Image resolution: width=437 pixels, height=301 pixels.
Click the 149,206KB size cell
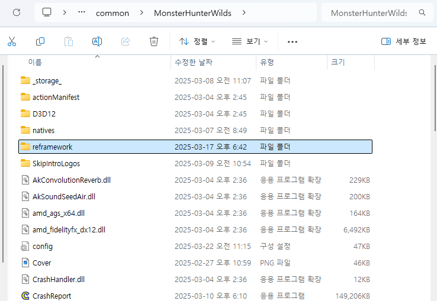[x=353, y=296]
